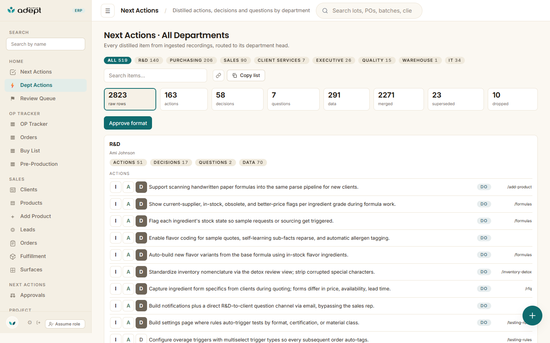Open the /inventory-detox link
550x343 pixels.
516,272
